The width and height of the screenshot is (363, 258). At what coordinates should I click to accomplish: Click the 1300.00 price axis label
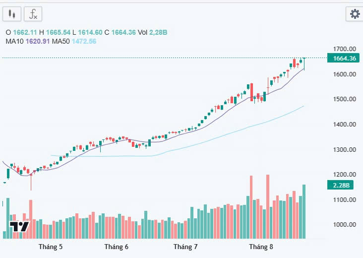point(345,149)
